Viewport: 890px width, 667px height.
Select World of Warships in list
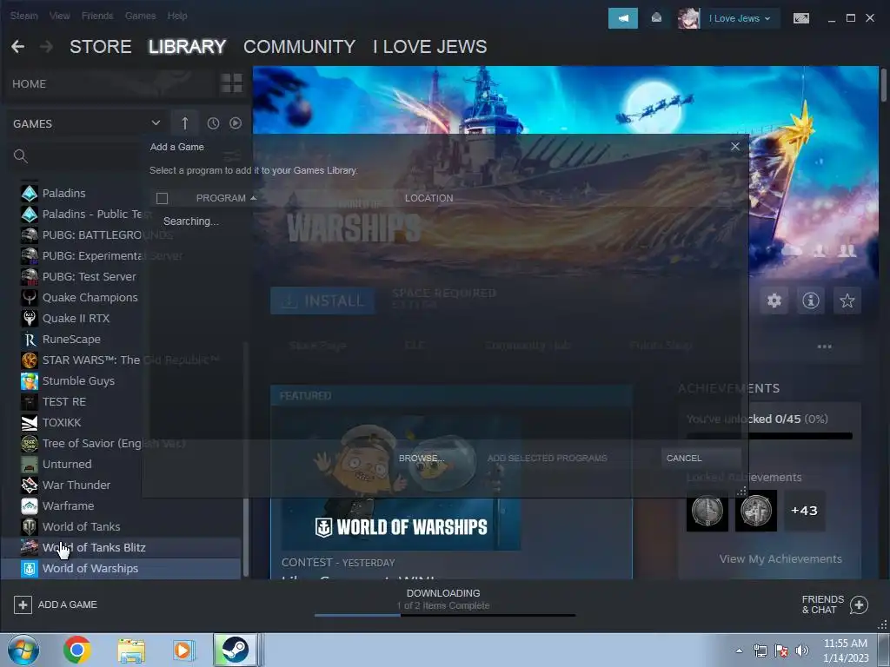tap(122, 568)
